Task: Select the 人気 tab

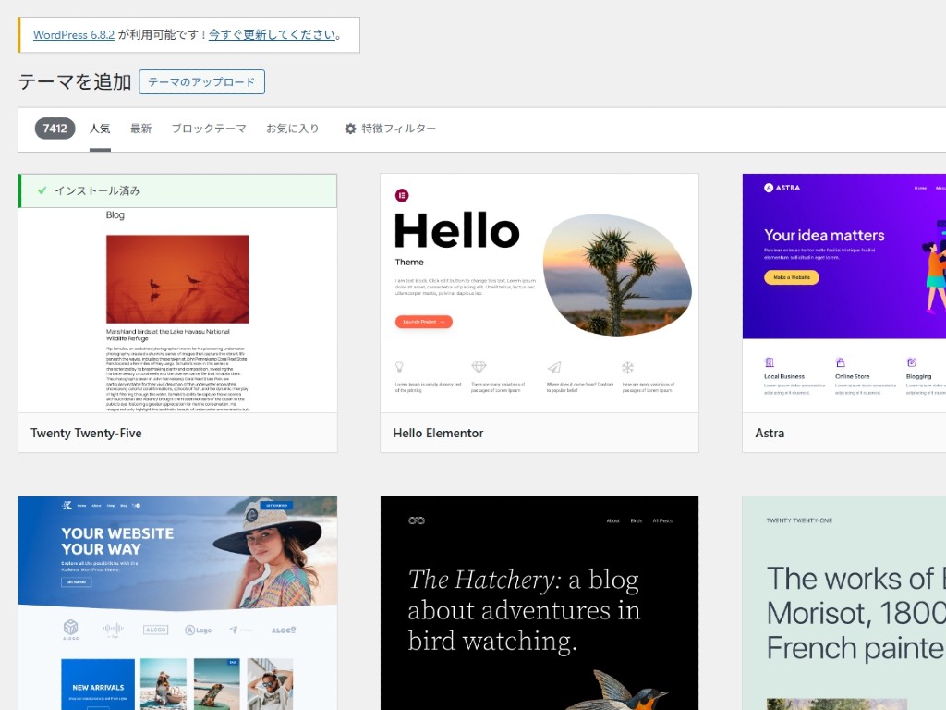Action: click(100, 129)
